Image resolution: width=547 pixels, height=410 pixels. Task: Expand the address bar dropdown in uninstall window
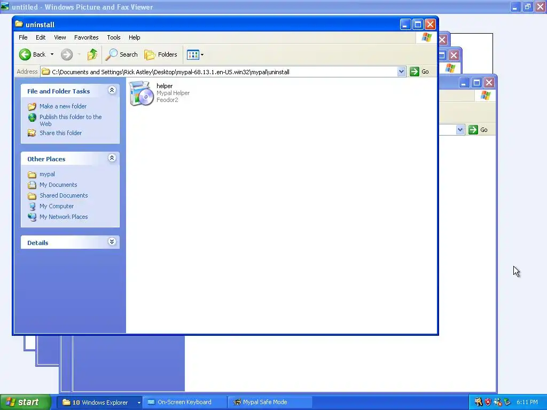click(x=401, y=72)
